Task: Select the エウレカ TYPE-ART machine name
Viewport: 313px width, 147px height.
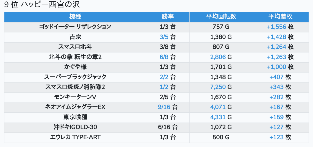Action: click(75, 137)
